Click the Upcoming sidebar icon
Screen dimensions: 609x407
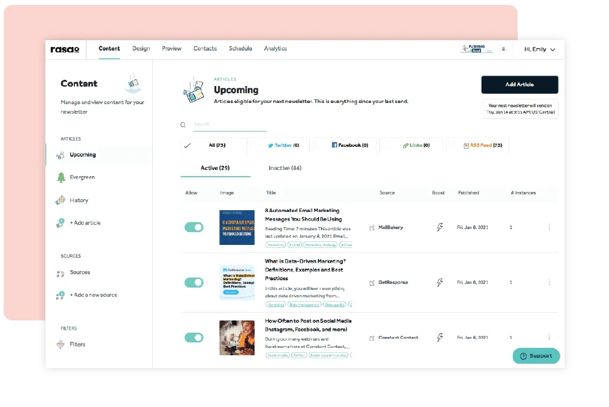pos(60,155)
